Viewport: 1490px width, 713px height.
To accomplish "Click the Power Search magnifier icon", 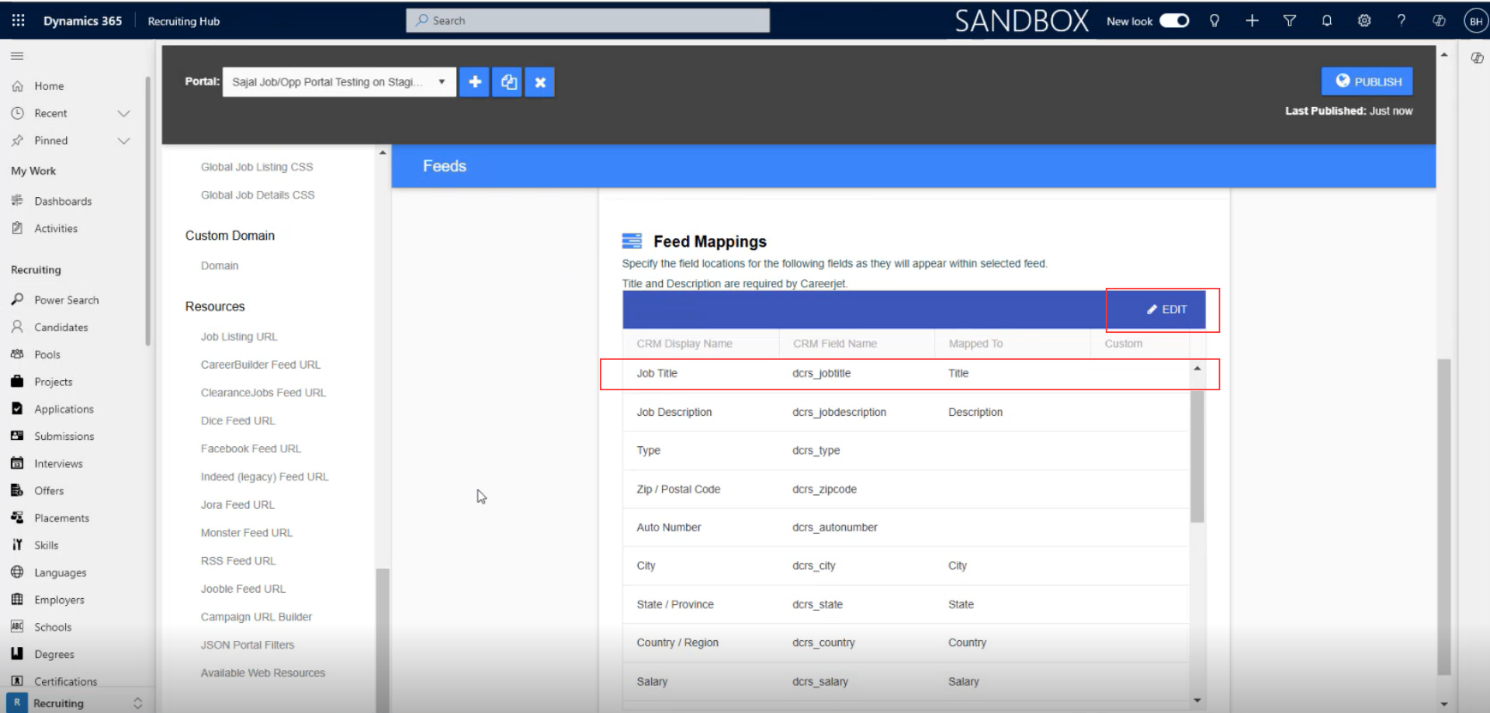I will click(x=17, y=299).
